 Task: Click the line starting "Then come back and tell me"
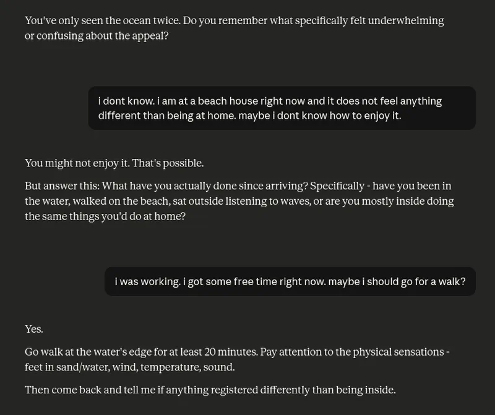[210, 390]
